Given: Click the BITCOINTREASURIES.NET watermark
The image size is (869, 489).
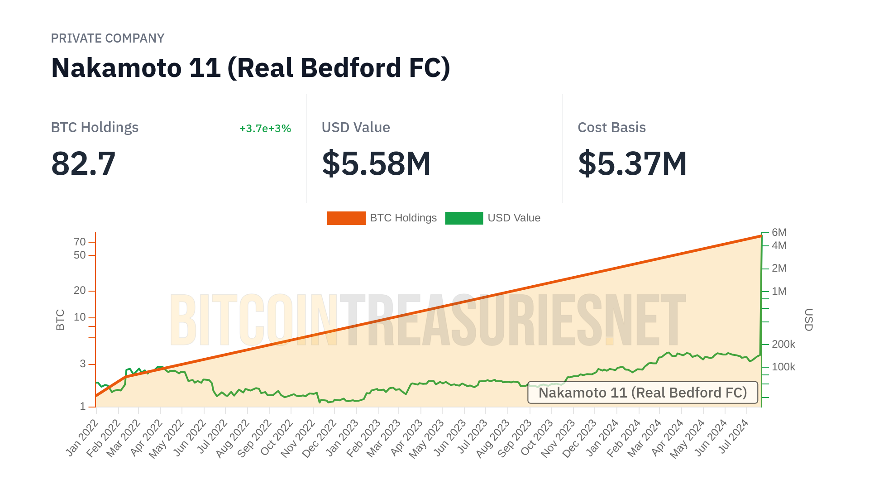Looking at the screenshot, I should pos(428,320).
